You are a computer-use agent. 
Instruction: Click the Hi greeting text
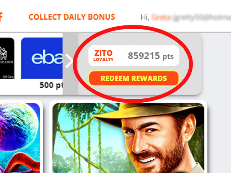(145, 18)
